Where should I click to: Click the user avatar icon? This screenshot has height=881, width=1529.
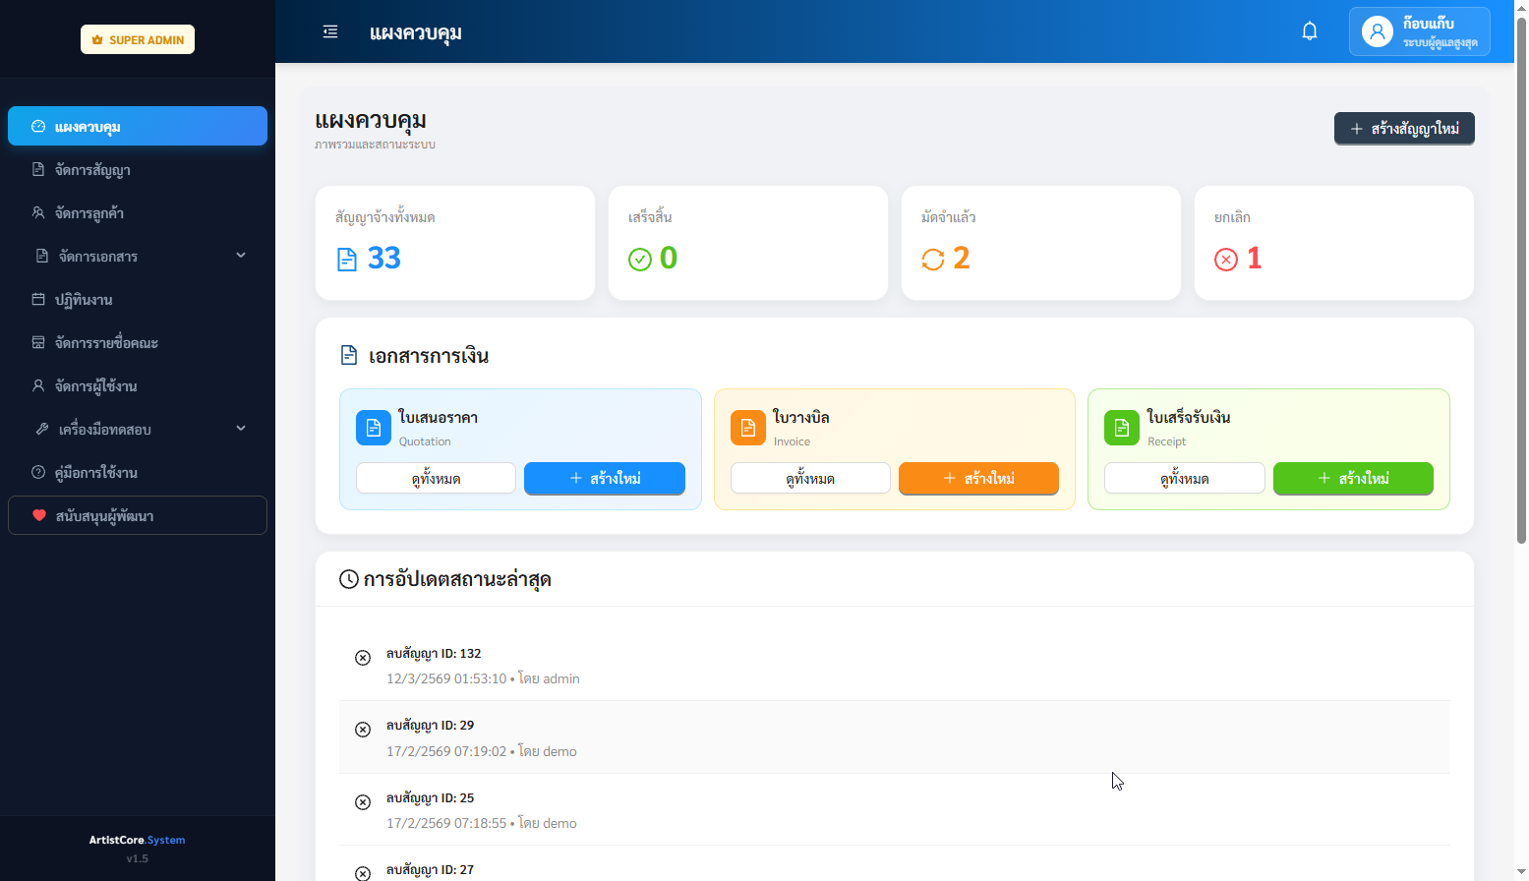click(1377, 32)
